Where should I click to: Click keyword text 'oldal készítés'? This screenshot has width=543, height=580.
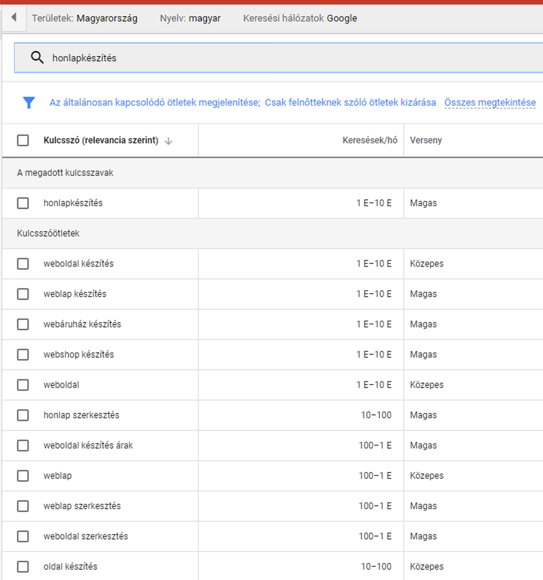(x=70, y=567)
